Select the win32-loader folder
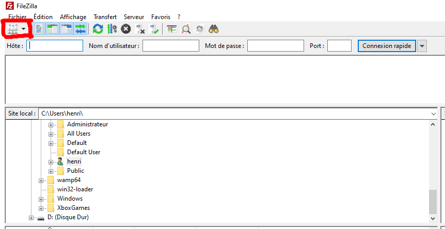 click(x=75, y=189)
